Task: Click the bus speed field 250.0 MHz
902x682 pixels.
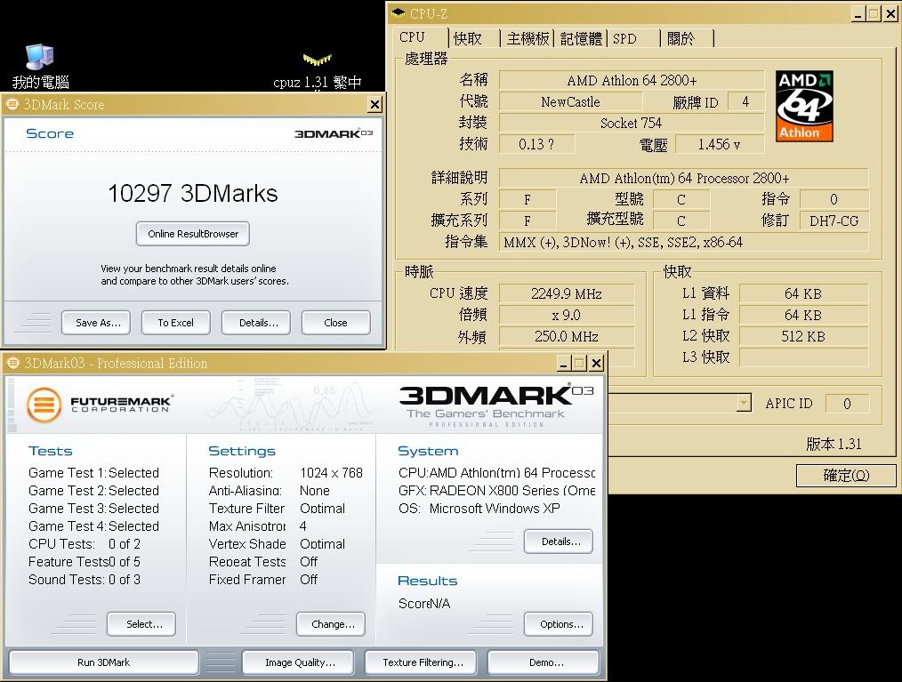Action: click(567, 336)
